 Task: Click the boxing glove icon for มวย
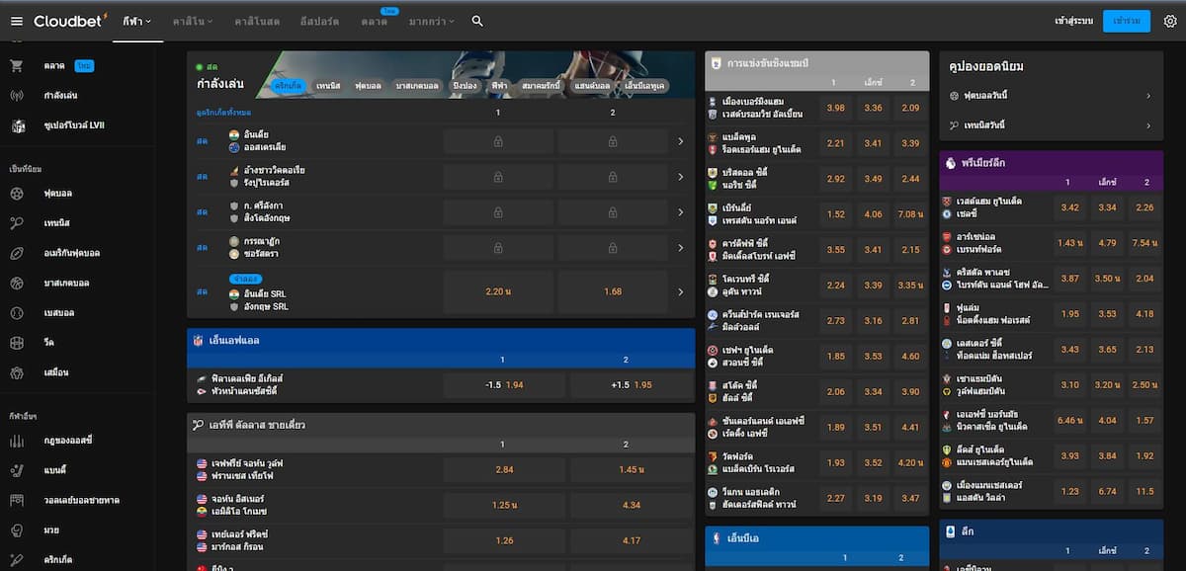point(17,530)
